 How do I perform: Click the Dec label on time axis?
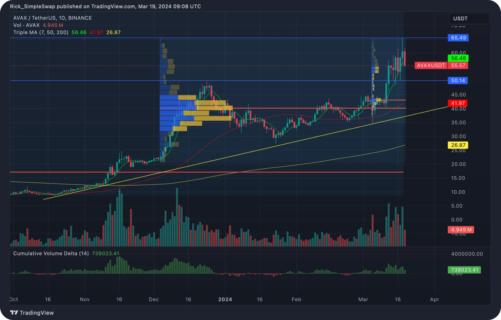[154, 299]
